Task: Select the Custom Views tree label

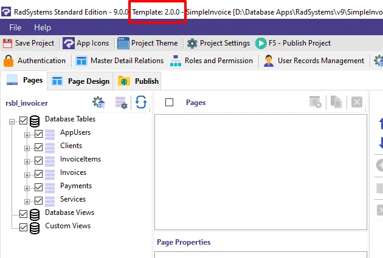Action: coord(67,226)
